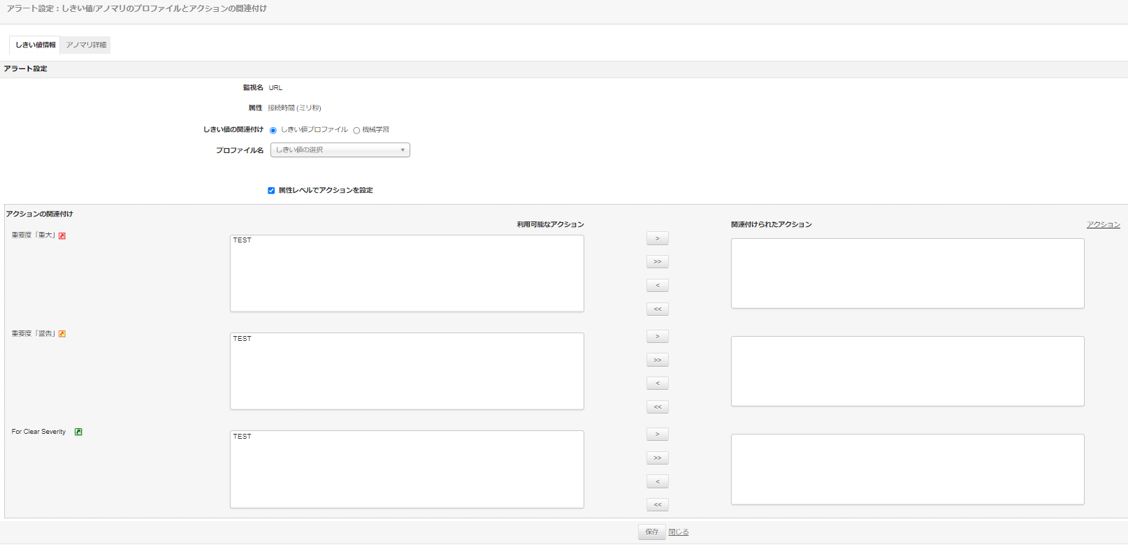
Task: Click the 保存 button
Action: pyautogui.click(x=651, y=532)
